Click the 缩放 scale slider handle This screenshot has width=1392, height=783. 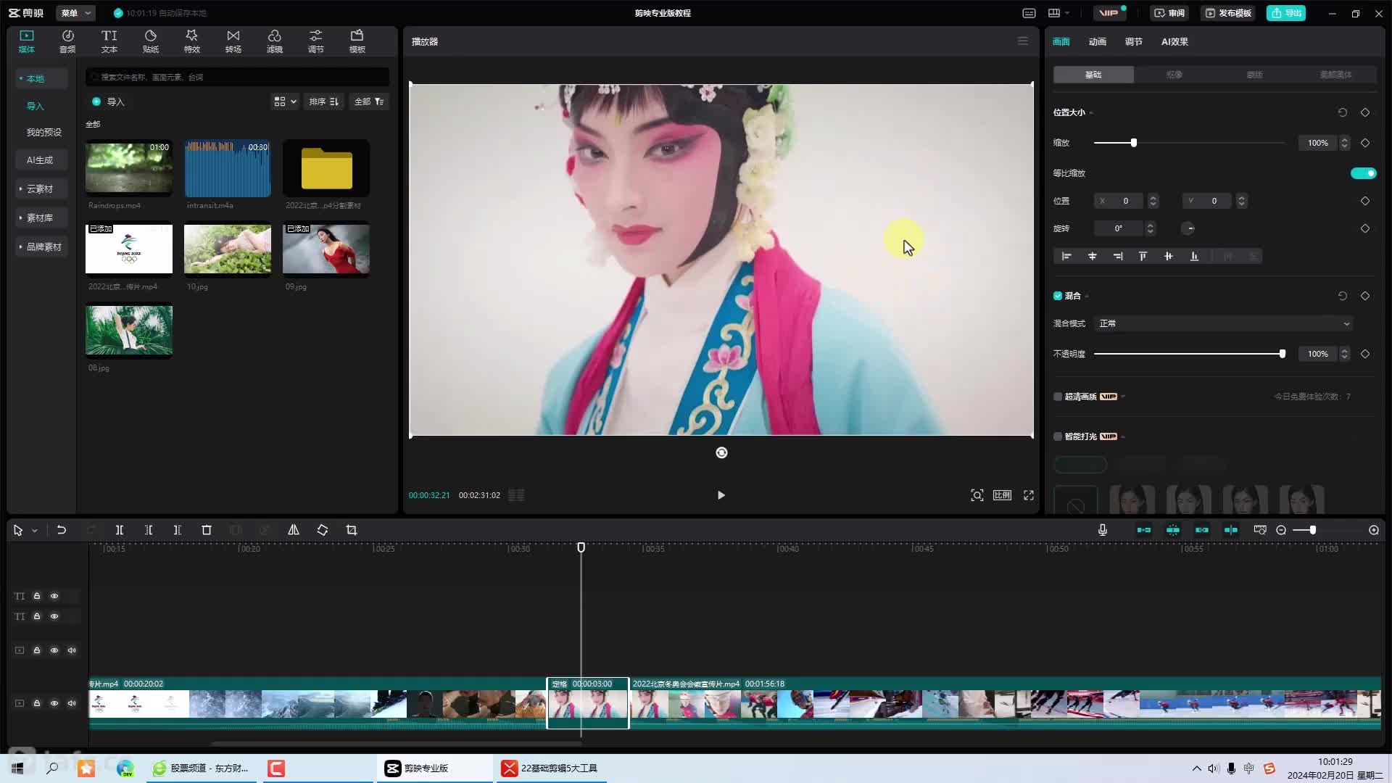click(1134, 143)
